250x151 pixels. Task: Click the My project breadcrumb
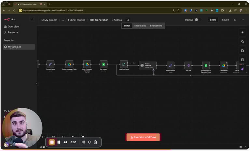point(49,20)
